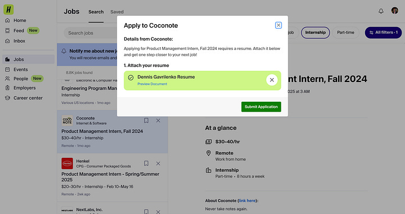
Task: Open the user profile avatar
Action: pyautogui.click(x=394, y=11)
